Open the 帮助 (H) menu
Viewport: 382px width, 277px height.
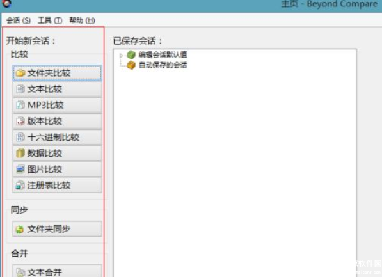pyautogui.click(x=82, y=20)
